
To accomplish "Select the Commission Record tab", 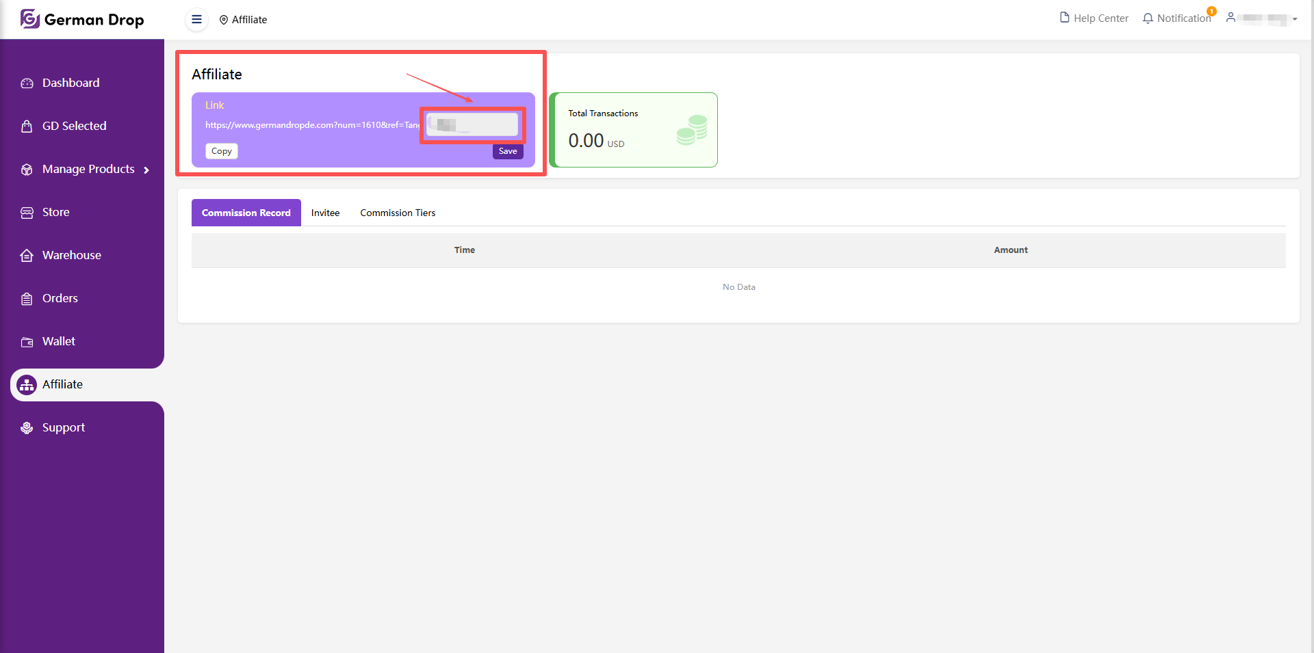I will pyautogui.click(x=246, y=213).
